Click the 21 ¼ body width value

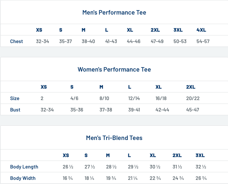(134, 178)
